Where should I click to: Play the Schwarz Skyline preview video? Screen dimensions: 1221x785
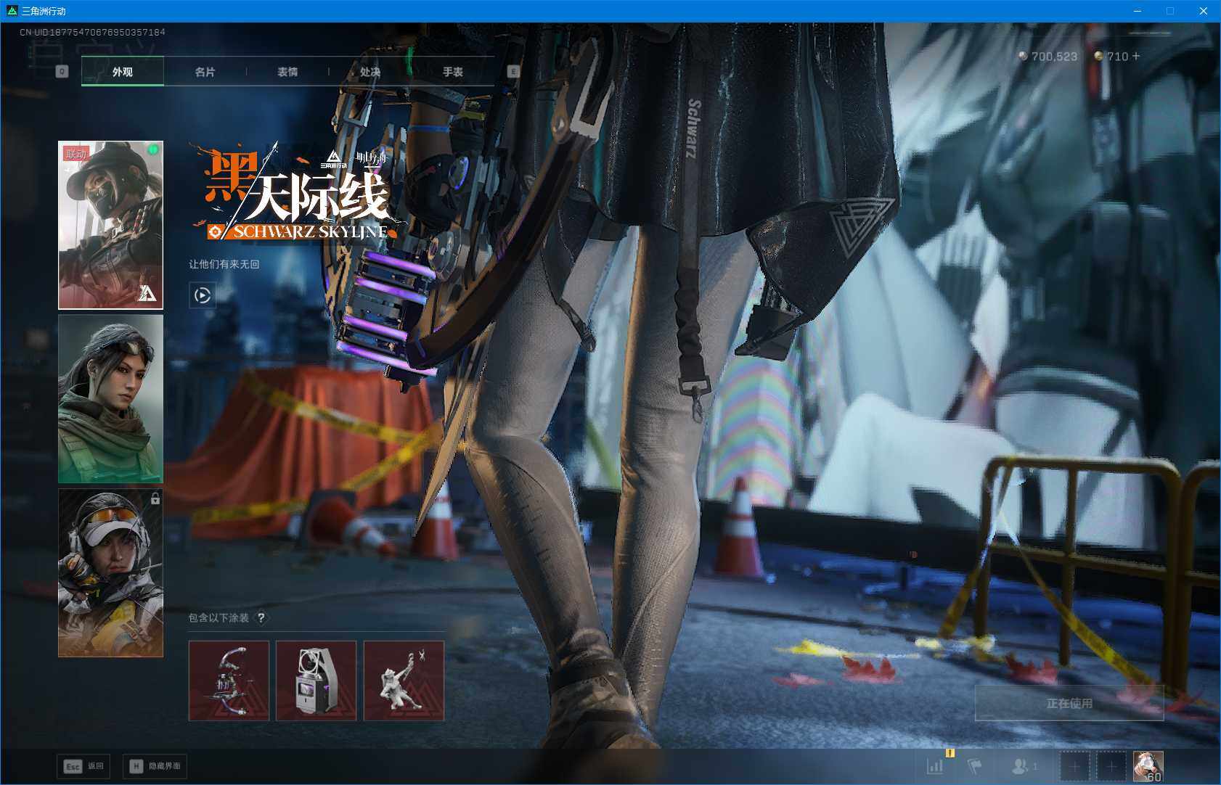coord(203,295)
